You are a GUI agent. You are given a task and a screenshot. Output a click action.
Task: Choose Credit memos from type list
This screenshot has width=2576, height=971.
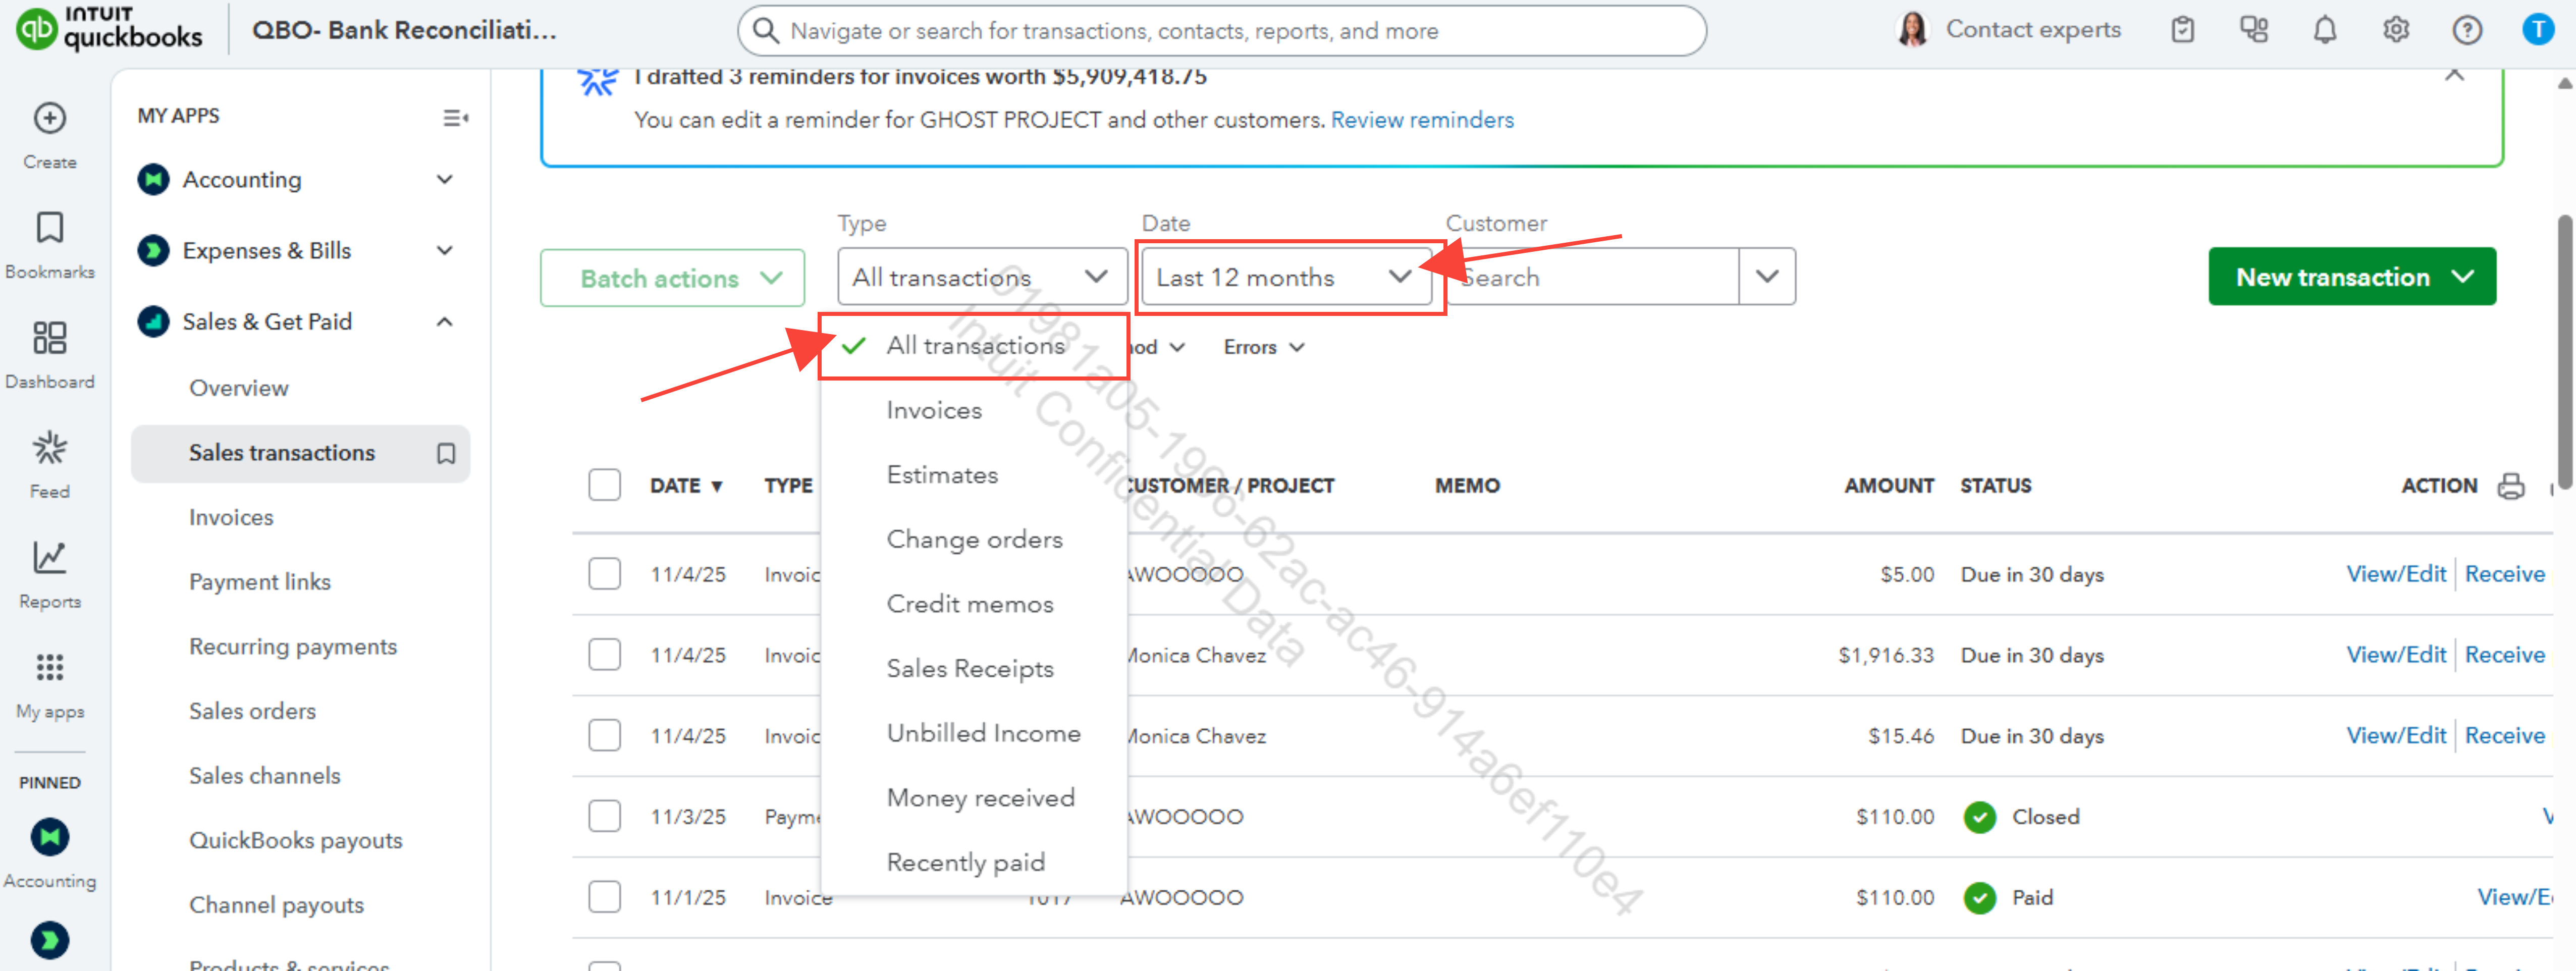[x=969, y=604]
